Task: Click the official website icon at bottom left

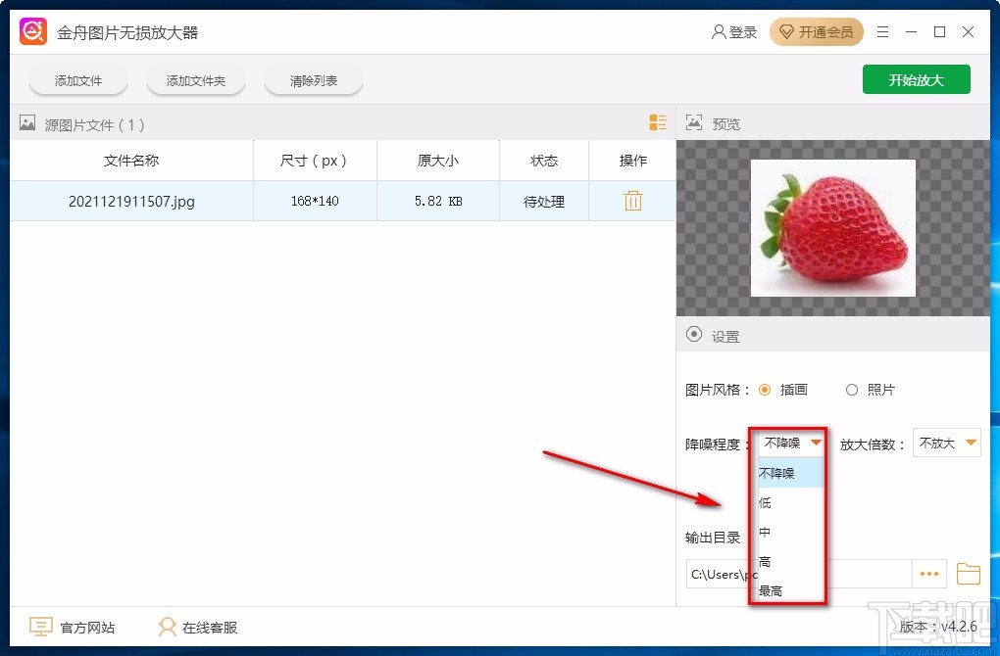Action: tap(40, 626)
